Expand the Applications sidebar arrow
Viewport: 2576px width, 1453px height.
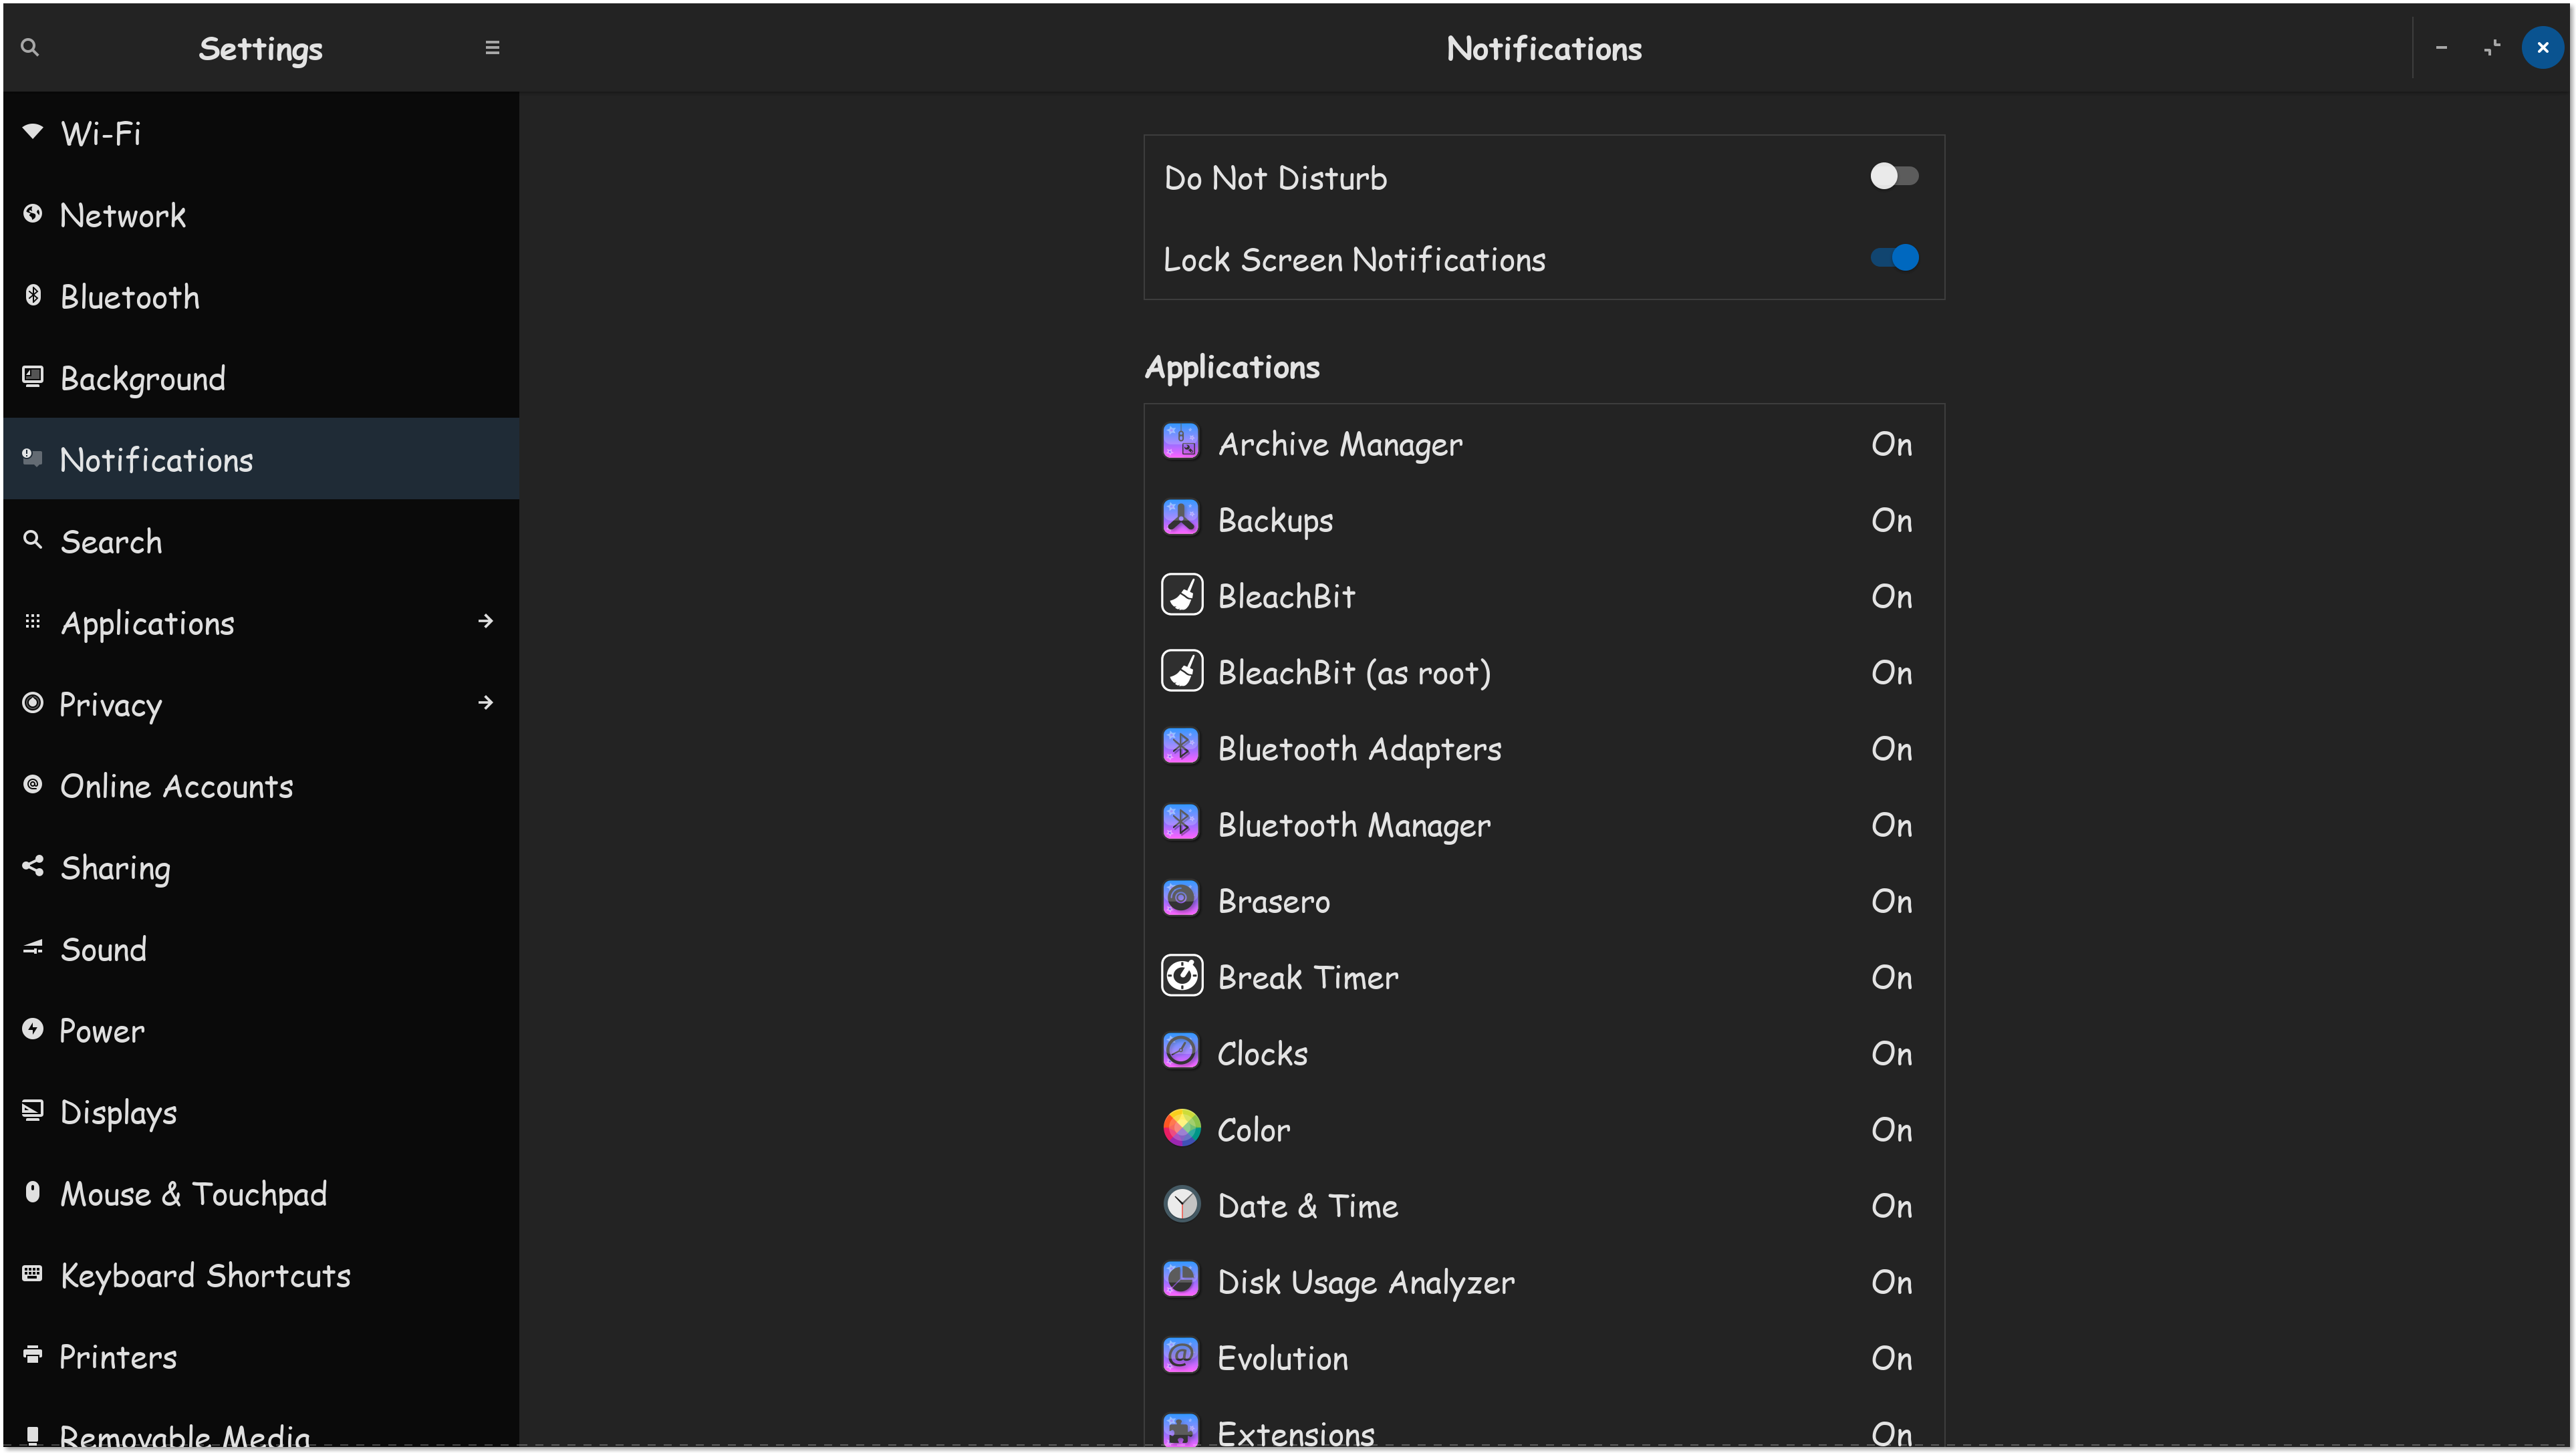[x=486, y=622]
